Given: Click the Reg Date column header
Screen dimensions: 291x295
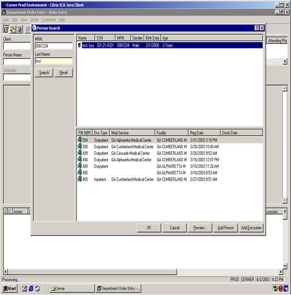Looking at the screenshot, I should click(x=204, y=133).
